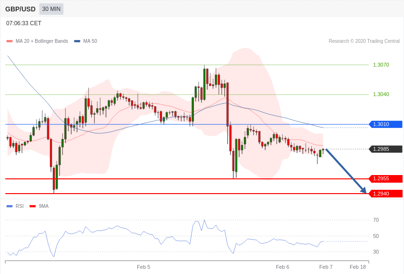The height and width of the screenshot is (274, 404).
Task: Click the 1.3070 resistance level label
Action: [381, 65]
